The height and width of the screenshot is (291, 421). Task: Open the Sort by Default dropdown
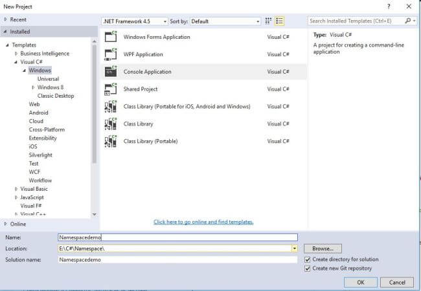(225, 21)
